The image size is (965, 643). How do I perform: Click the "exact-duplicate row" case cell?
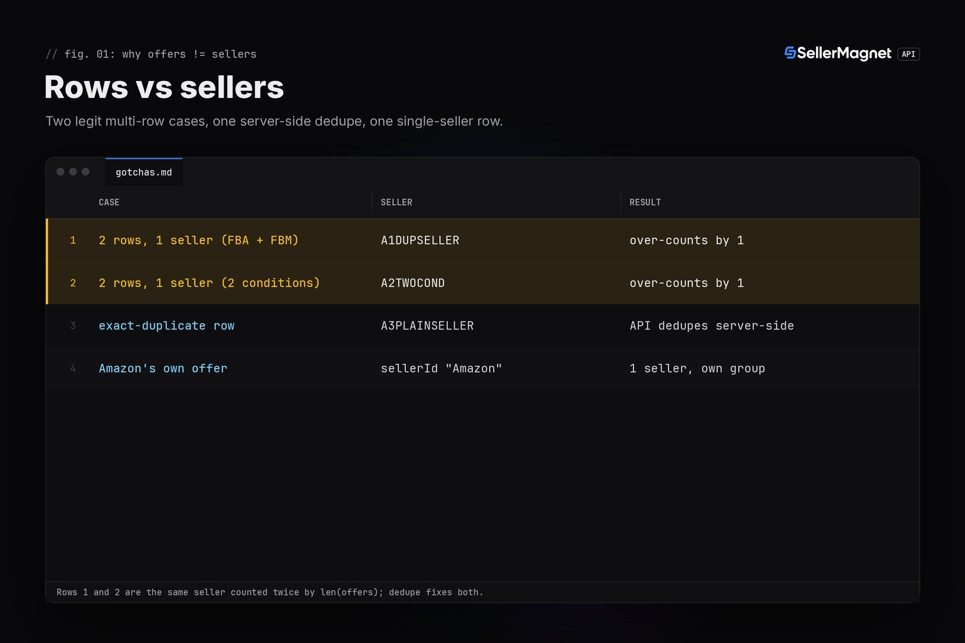click(x=166, y=326)
